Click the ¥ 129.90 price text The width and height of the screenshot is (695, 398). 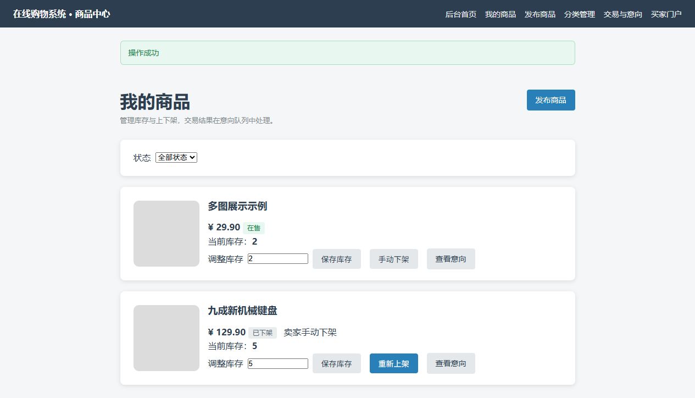click(x=227, y=332)
